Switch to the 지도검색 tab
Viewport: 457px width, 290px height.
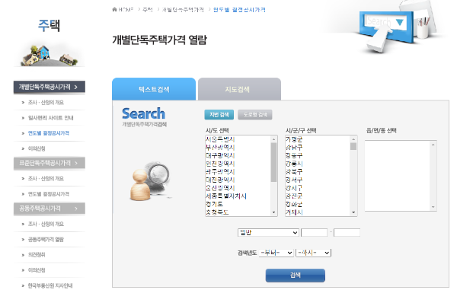tap(240, 89)
